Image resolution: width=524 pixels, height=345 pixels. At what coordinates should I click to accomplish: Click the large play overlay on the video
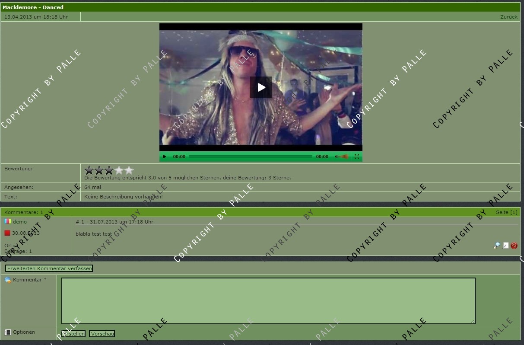coord(261,87)
